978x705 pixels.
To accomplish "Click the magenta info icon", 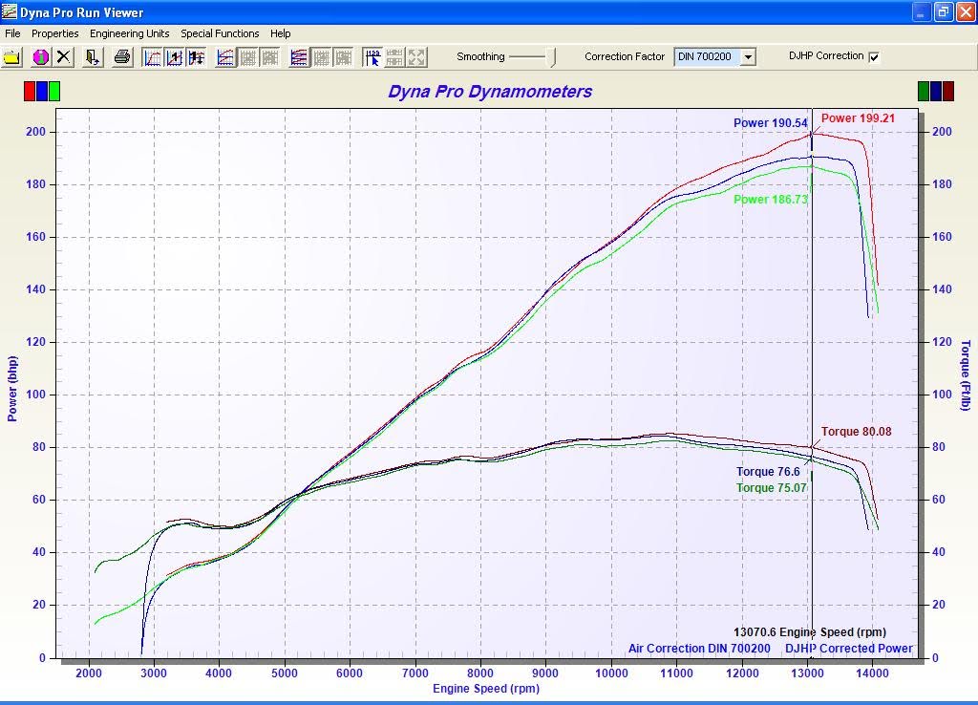I will (x=40, y=57).
